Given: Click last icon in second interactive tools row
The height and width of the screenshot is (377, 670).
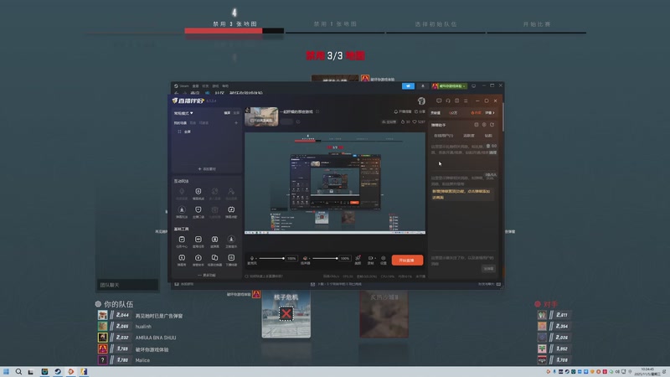Looking at the screenshot, I should coord(231,210).
